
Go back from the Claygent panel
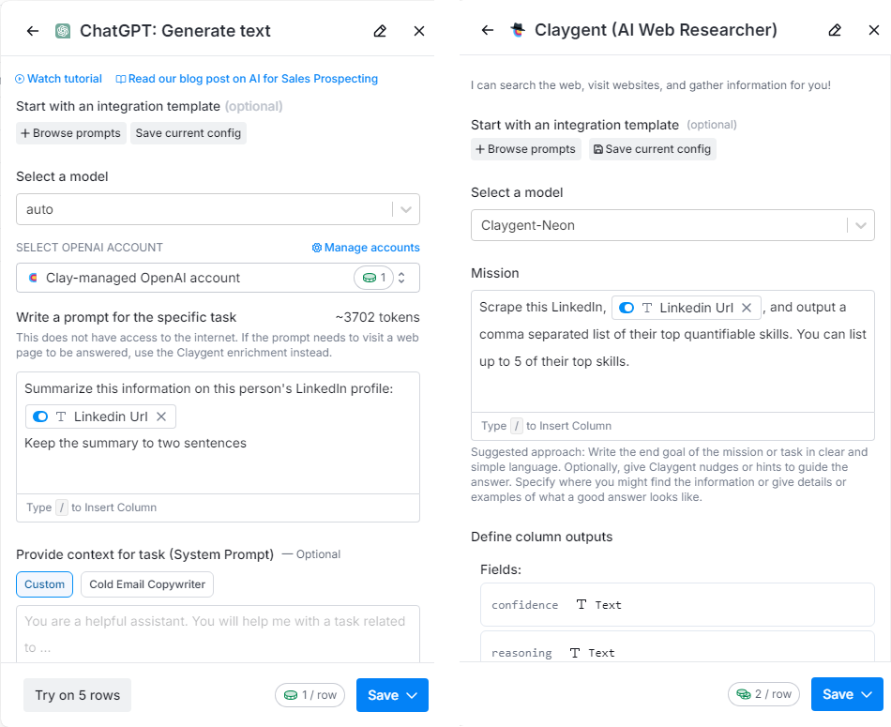point(488,30)
